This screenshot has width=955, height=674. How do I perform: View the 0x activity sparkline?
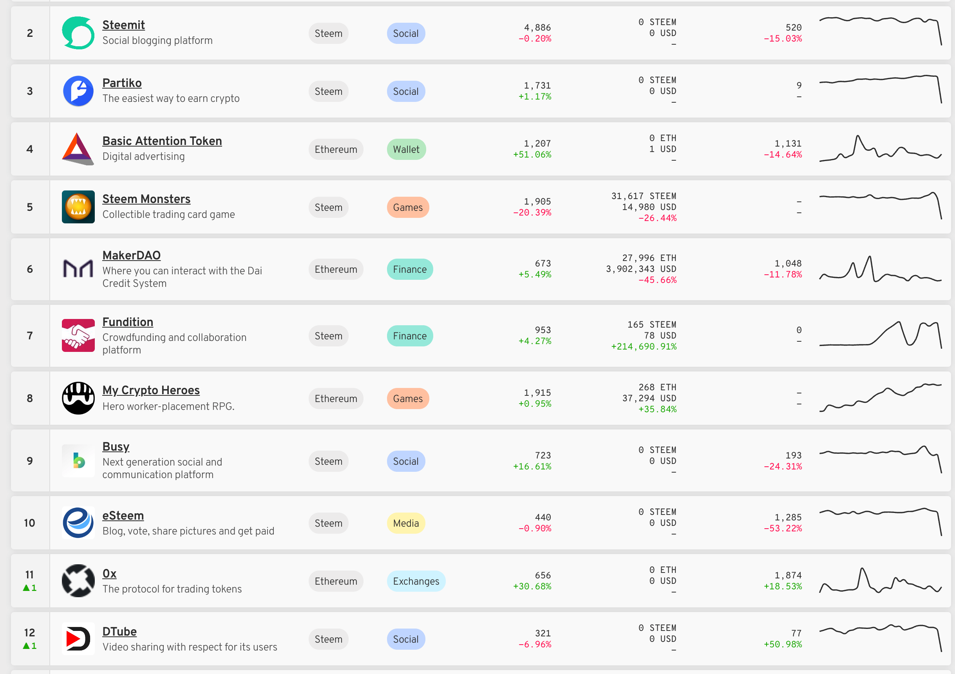881,580
